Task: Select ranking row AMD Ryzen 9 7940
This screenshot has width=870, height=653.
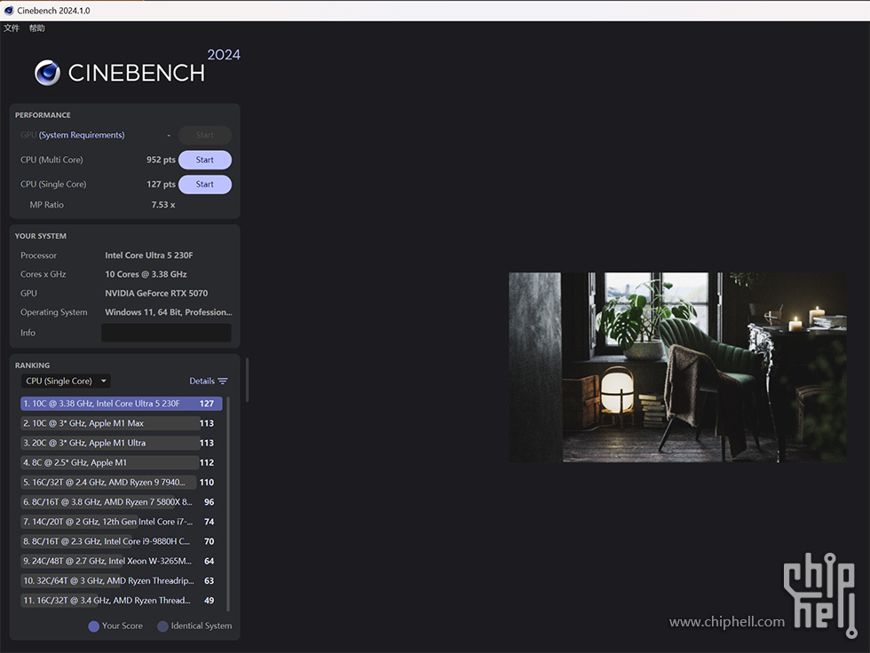Action: 122,483
